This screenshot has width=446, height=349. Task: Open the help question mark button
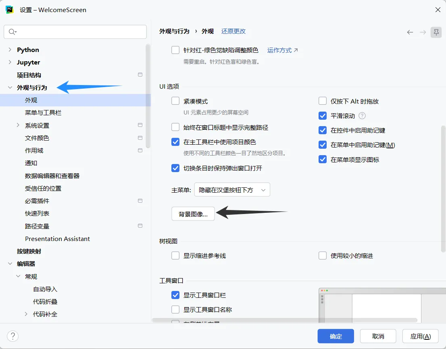(x=13, y=336)
